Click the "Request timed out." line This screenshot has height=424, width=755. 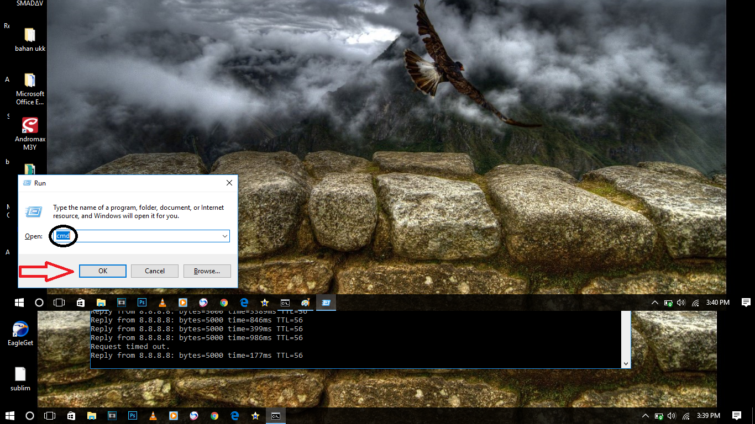click(130, 347)
